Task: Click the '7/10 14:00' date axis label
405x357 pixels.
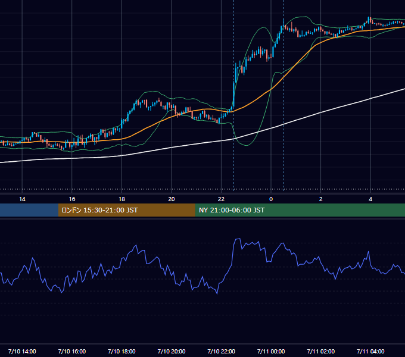Action: [22, 351]
